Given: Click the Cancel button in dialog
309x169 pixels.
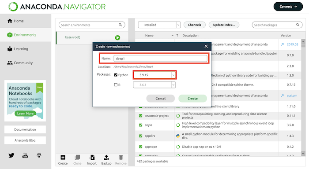Looking at the screenshot, I should coord(160,99).
